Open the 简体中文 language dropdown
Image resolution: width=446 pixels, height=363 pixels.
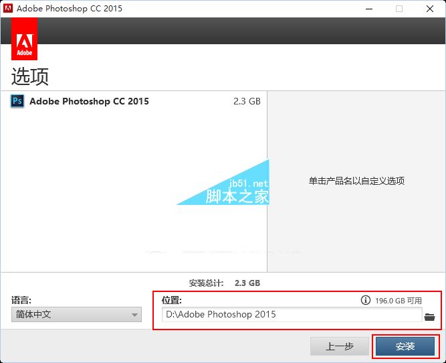pos(76,315)
